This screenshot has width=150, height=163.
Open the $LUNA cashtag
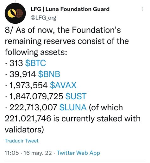(x=73, y=108)
